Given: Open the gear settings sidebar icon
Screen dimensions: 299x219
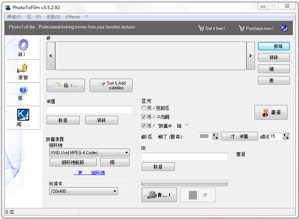Looking at the screenshot, I should (x=23, y=45).
